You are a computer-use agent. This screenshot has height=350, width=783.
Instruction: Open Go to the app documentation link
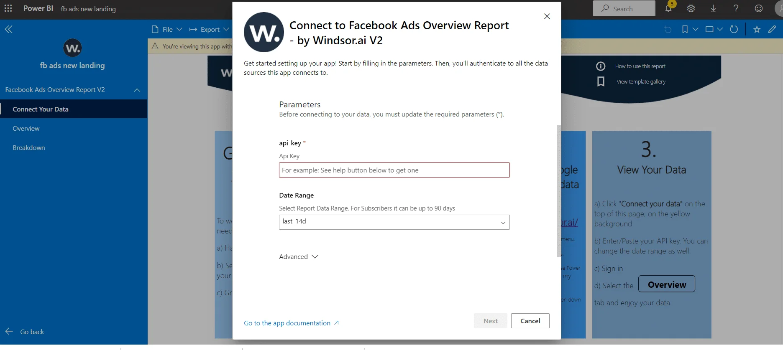click(292, 323)
